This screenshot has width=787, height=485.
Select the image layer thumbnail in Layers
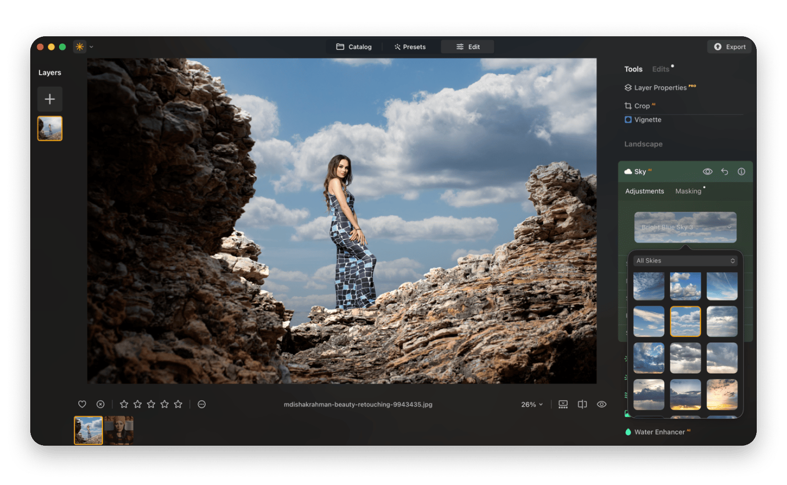coord(50,129)
